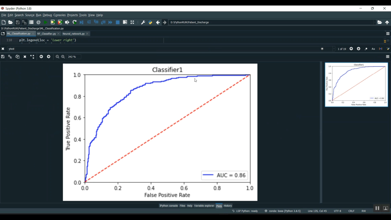Show the previous plot with left arrow

point(41,57)
